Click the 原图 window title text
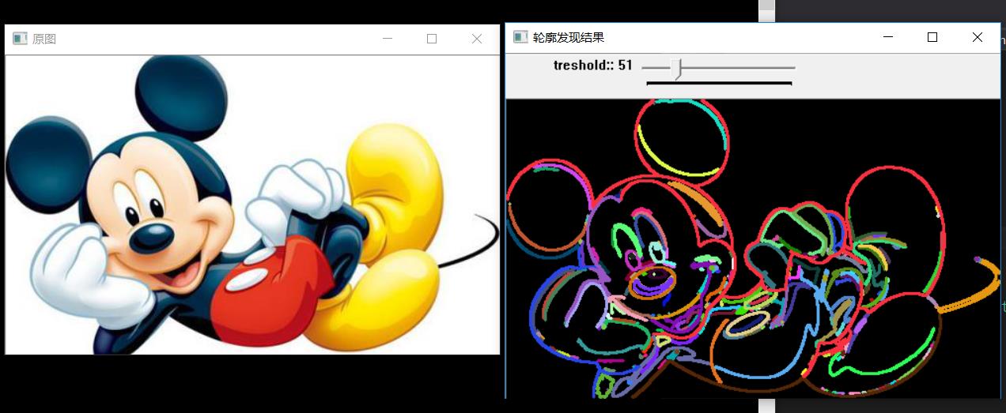Viewport: 1006px width, 413px height. pos(44,39)
